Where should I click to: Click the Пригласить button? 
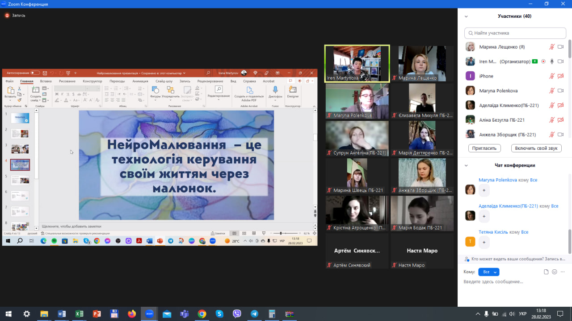[484, 148]
